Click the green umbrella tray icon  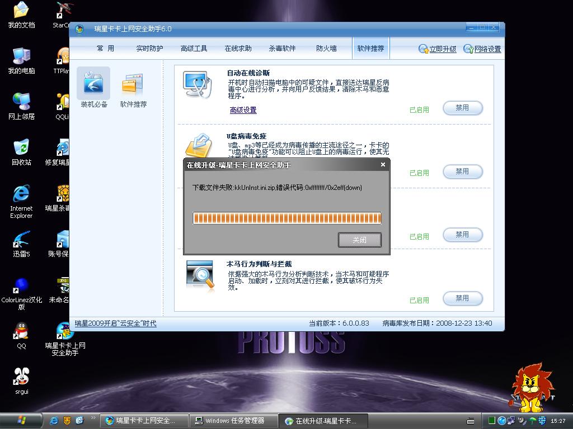(x=533, y=421)
